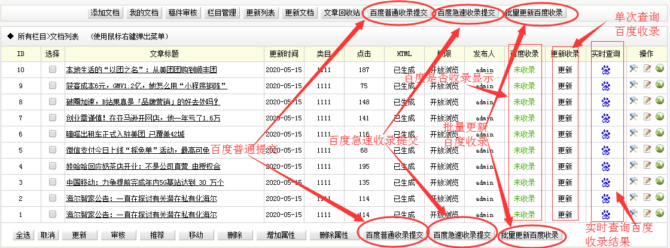Click the Baidu paw query icon for article ID 10

pos(606,70)
